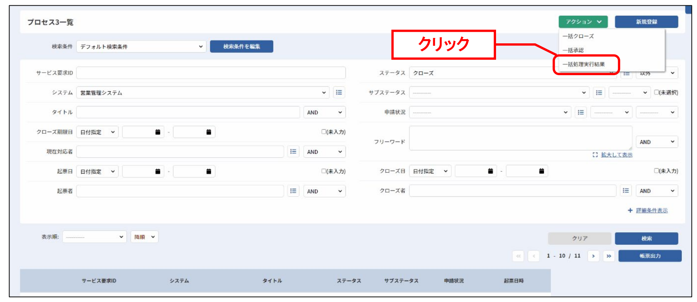
Task: Click into the タイトル input field
Action: (188, 112)
